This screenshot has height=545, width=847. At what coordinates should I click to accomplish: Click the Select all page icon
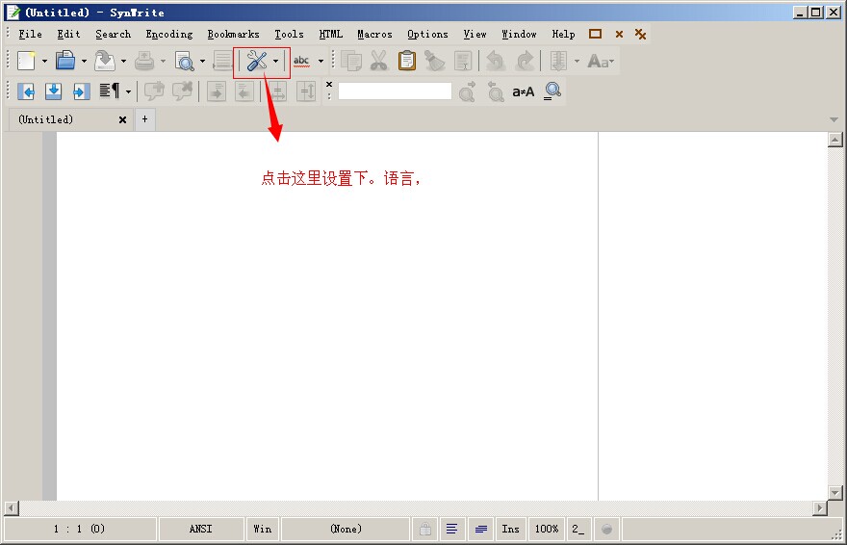pyautogui.click(x=463, y=61)
